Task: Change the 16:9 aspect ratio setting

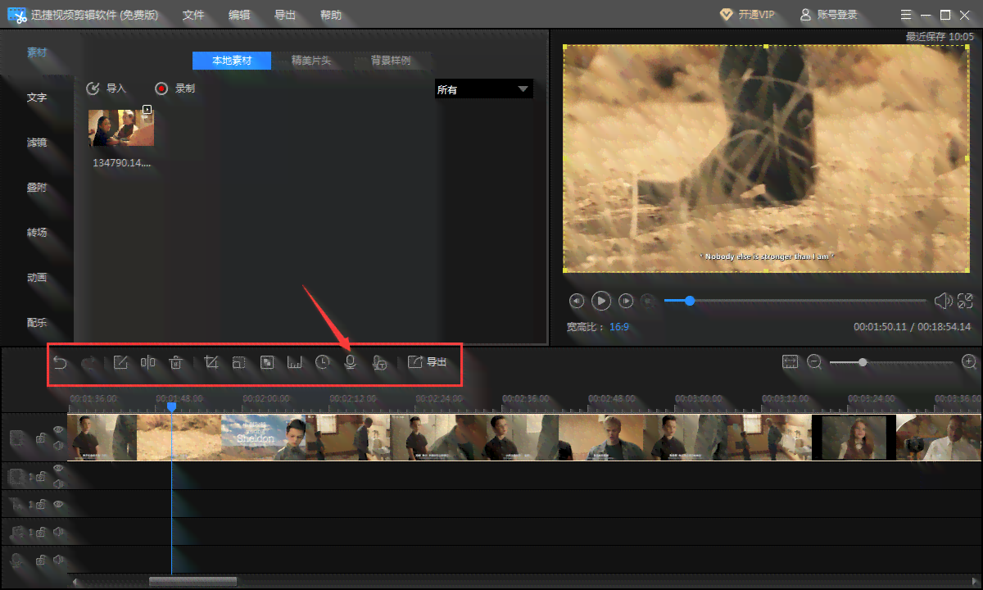Action: 619,327
